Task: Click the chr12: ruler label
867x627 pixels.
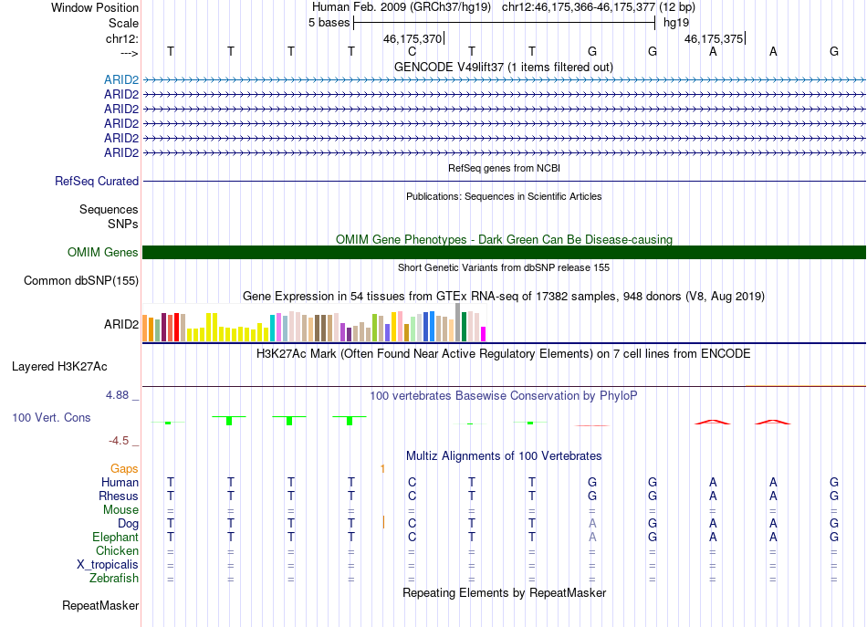Action: point(121,38)
